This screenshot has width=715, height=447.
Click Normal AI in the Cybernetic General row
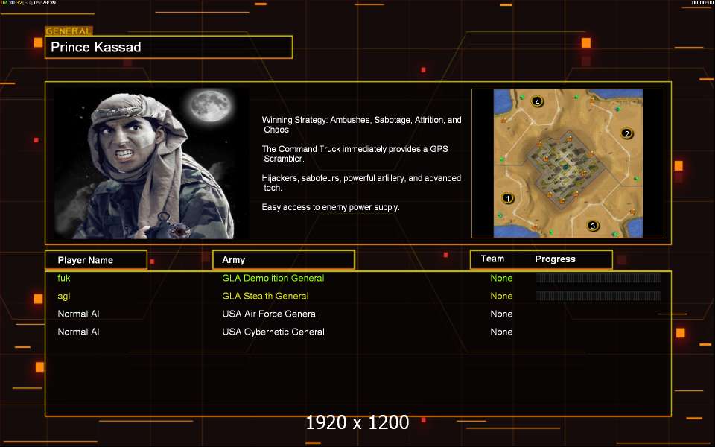pyautogui.click(x=78, y=332)
